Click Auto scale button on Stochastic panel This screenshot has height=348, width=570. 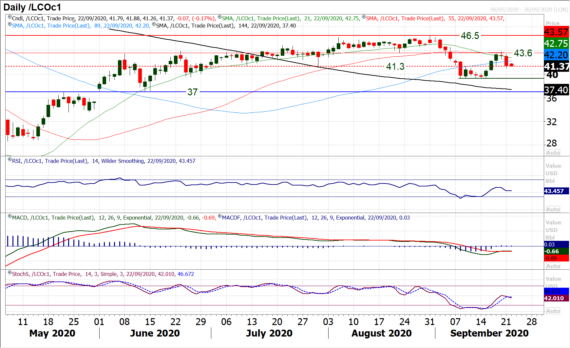click(x=553, y=311)
